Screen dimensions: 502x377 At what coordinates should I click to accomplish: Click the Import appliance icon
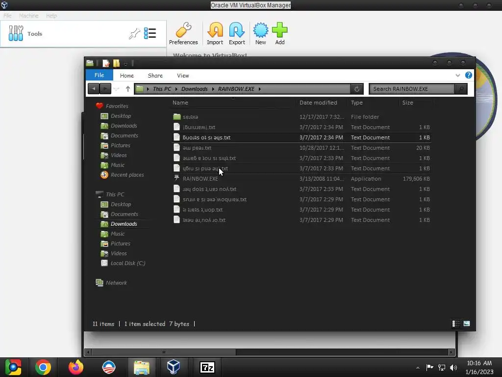(215, 33)
